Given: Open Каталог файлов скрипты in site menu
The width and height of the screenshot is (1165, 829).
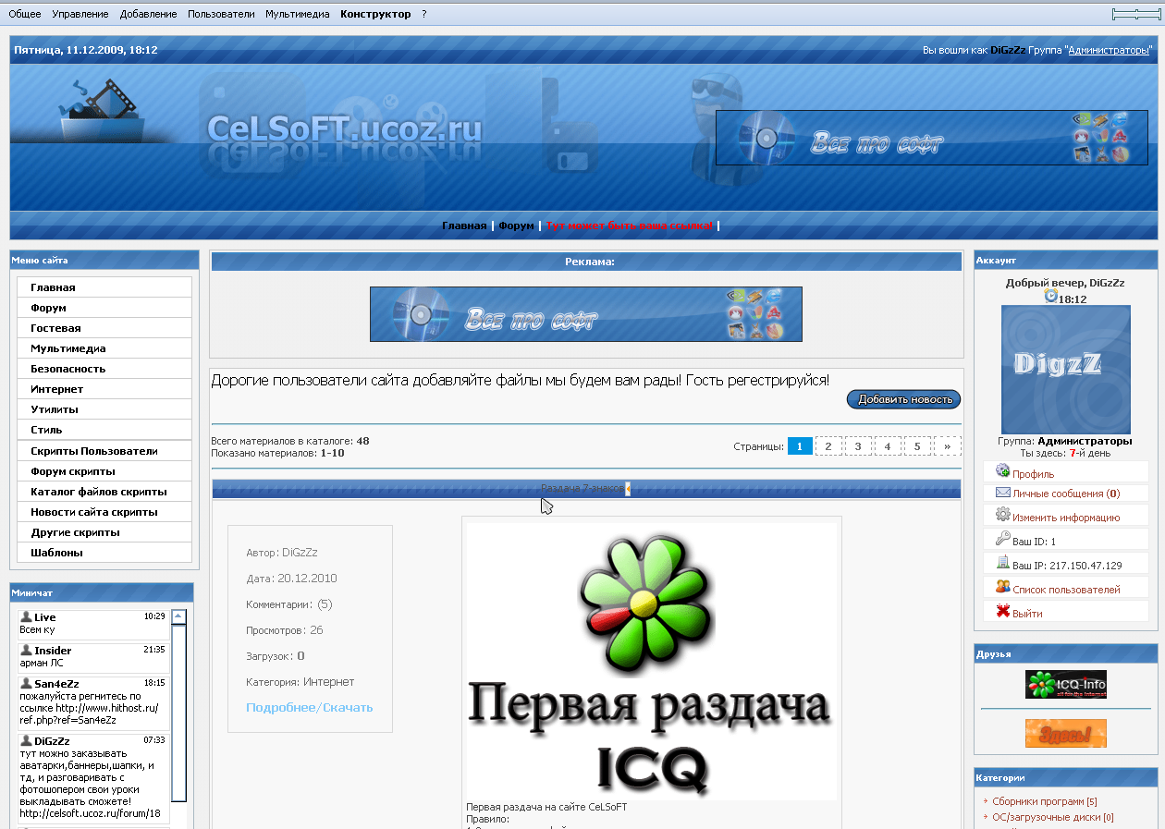Looking at the screenshot, I should coord(104,492).
